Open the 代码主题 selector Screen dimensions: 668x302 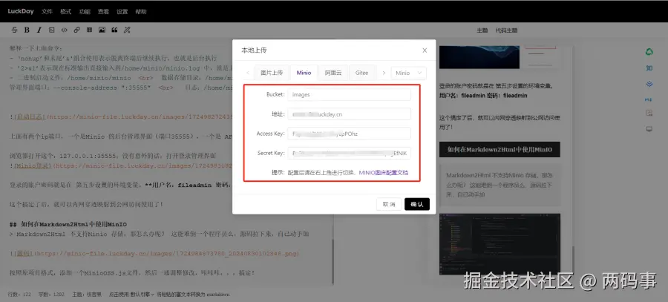click(506, 30)
